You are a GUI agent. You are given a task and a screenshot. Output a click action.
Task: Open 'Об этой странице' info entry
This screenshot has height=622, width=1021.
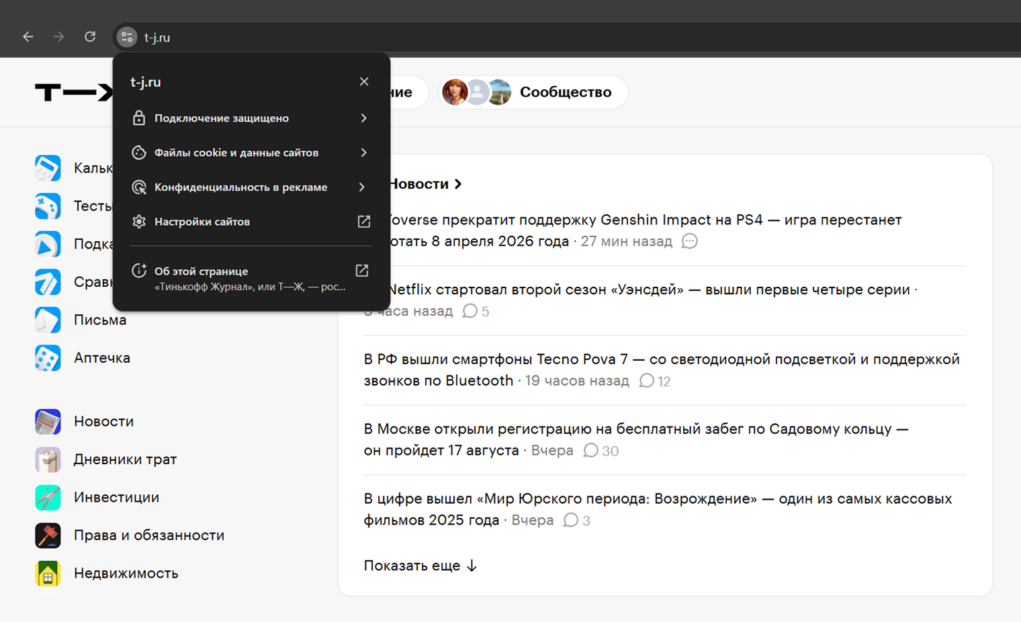(x=251, y=277)
